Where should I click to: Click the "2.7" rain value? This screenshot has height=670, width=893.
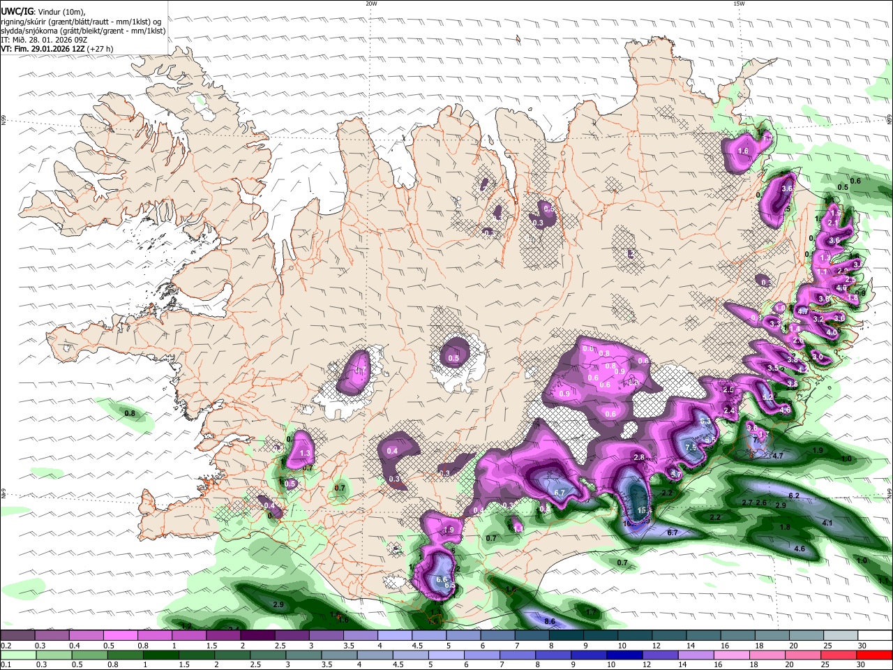tap(747, 503)
